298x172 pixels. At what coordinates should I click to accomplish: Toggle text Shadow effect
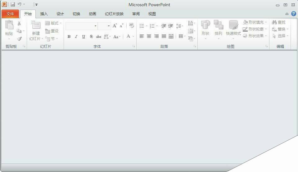(91, 36)
